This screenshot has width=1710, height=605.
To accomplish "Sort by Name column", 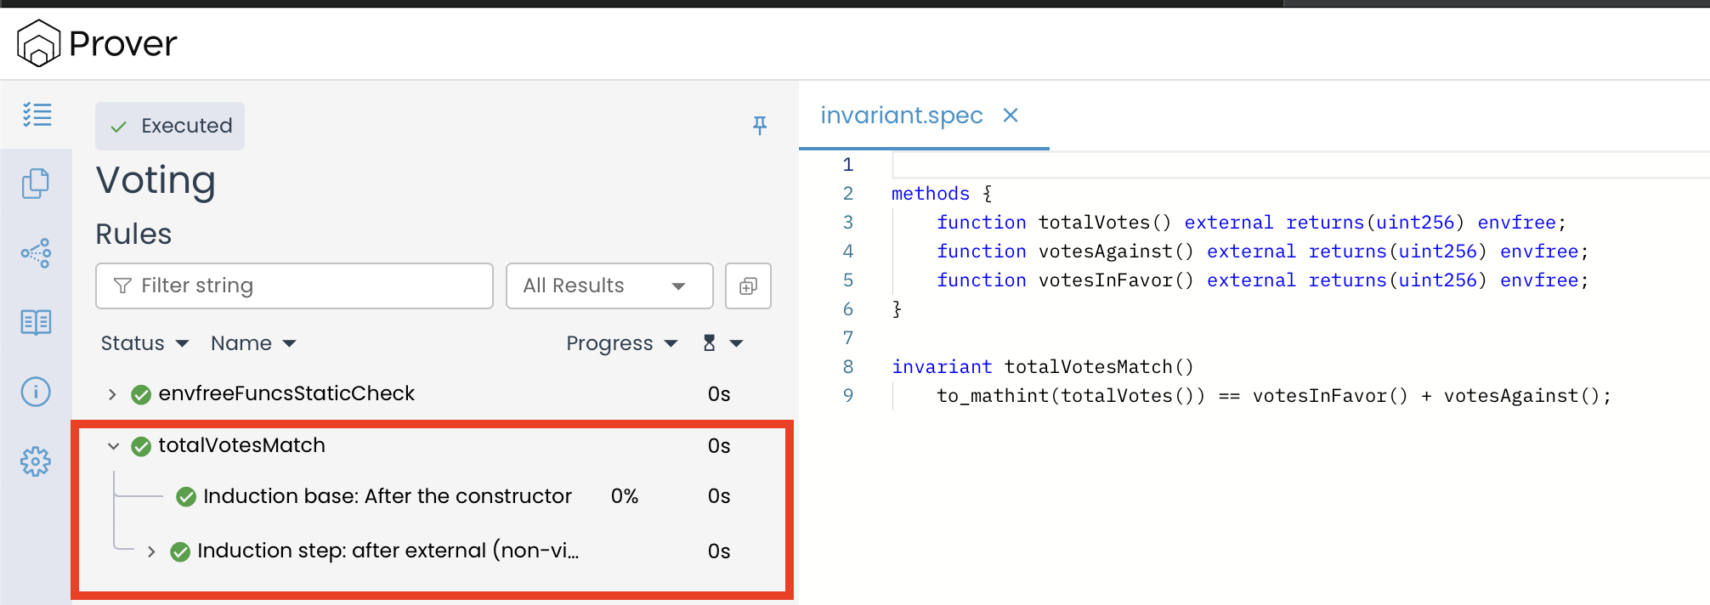I will coord(253,343).
